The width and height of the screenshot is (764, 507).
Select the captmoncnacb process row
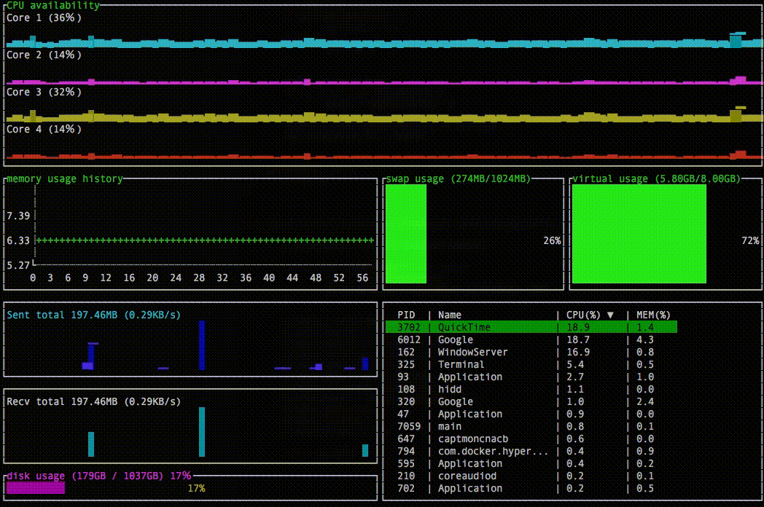pos(472,439)
